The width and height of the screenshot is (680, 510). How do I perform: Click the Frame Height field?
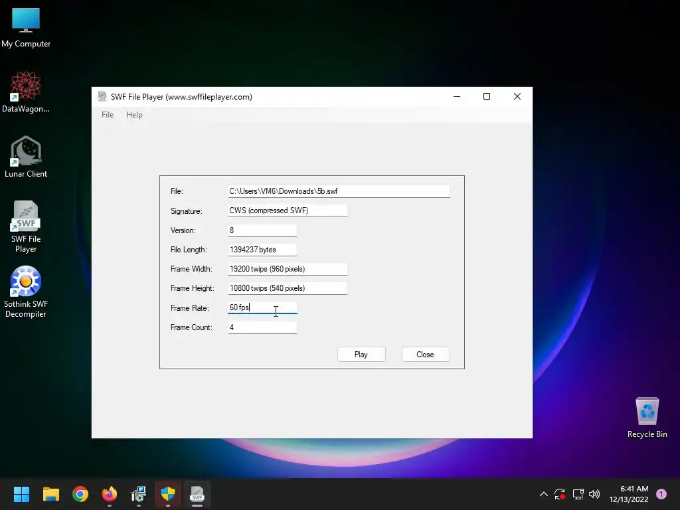[x=288, y=288]
